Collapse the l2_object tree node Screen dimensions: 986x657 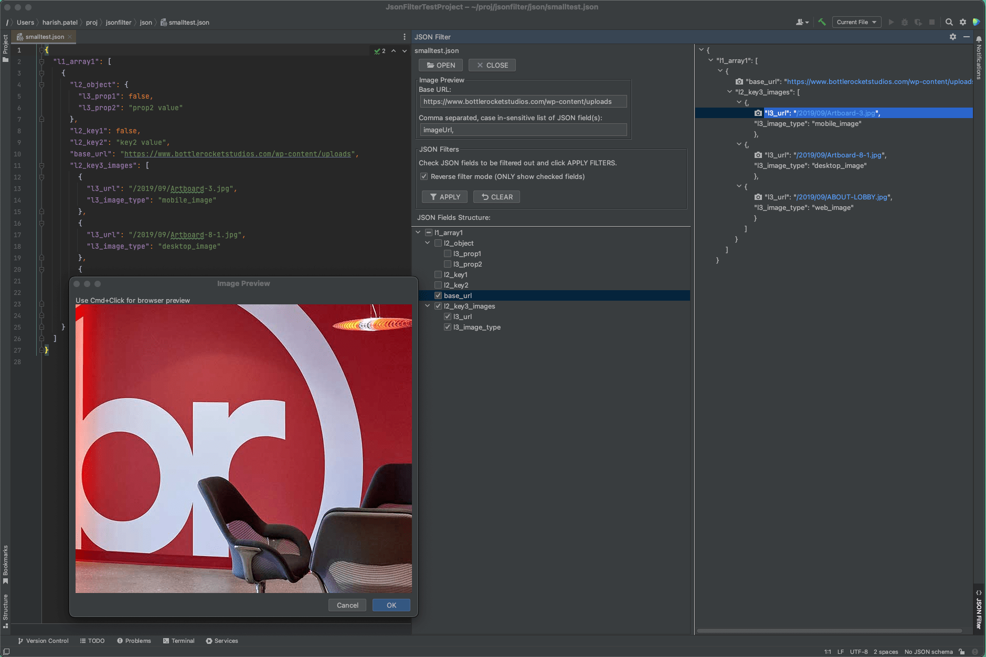(427, 243)
